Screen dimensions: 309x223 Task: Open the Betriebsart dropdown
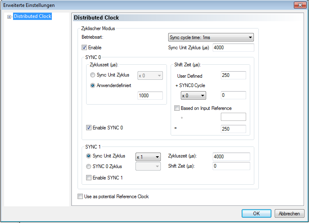(x=211, y=37)
